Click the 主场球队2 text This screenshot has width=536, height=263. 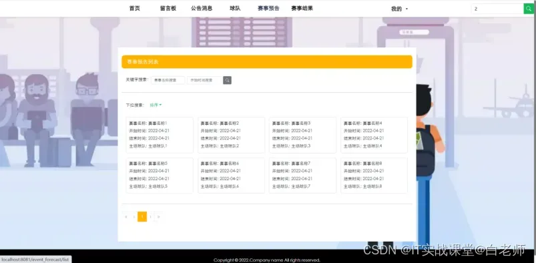pos(230,146)
